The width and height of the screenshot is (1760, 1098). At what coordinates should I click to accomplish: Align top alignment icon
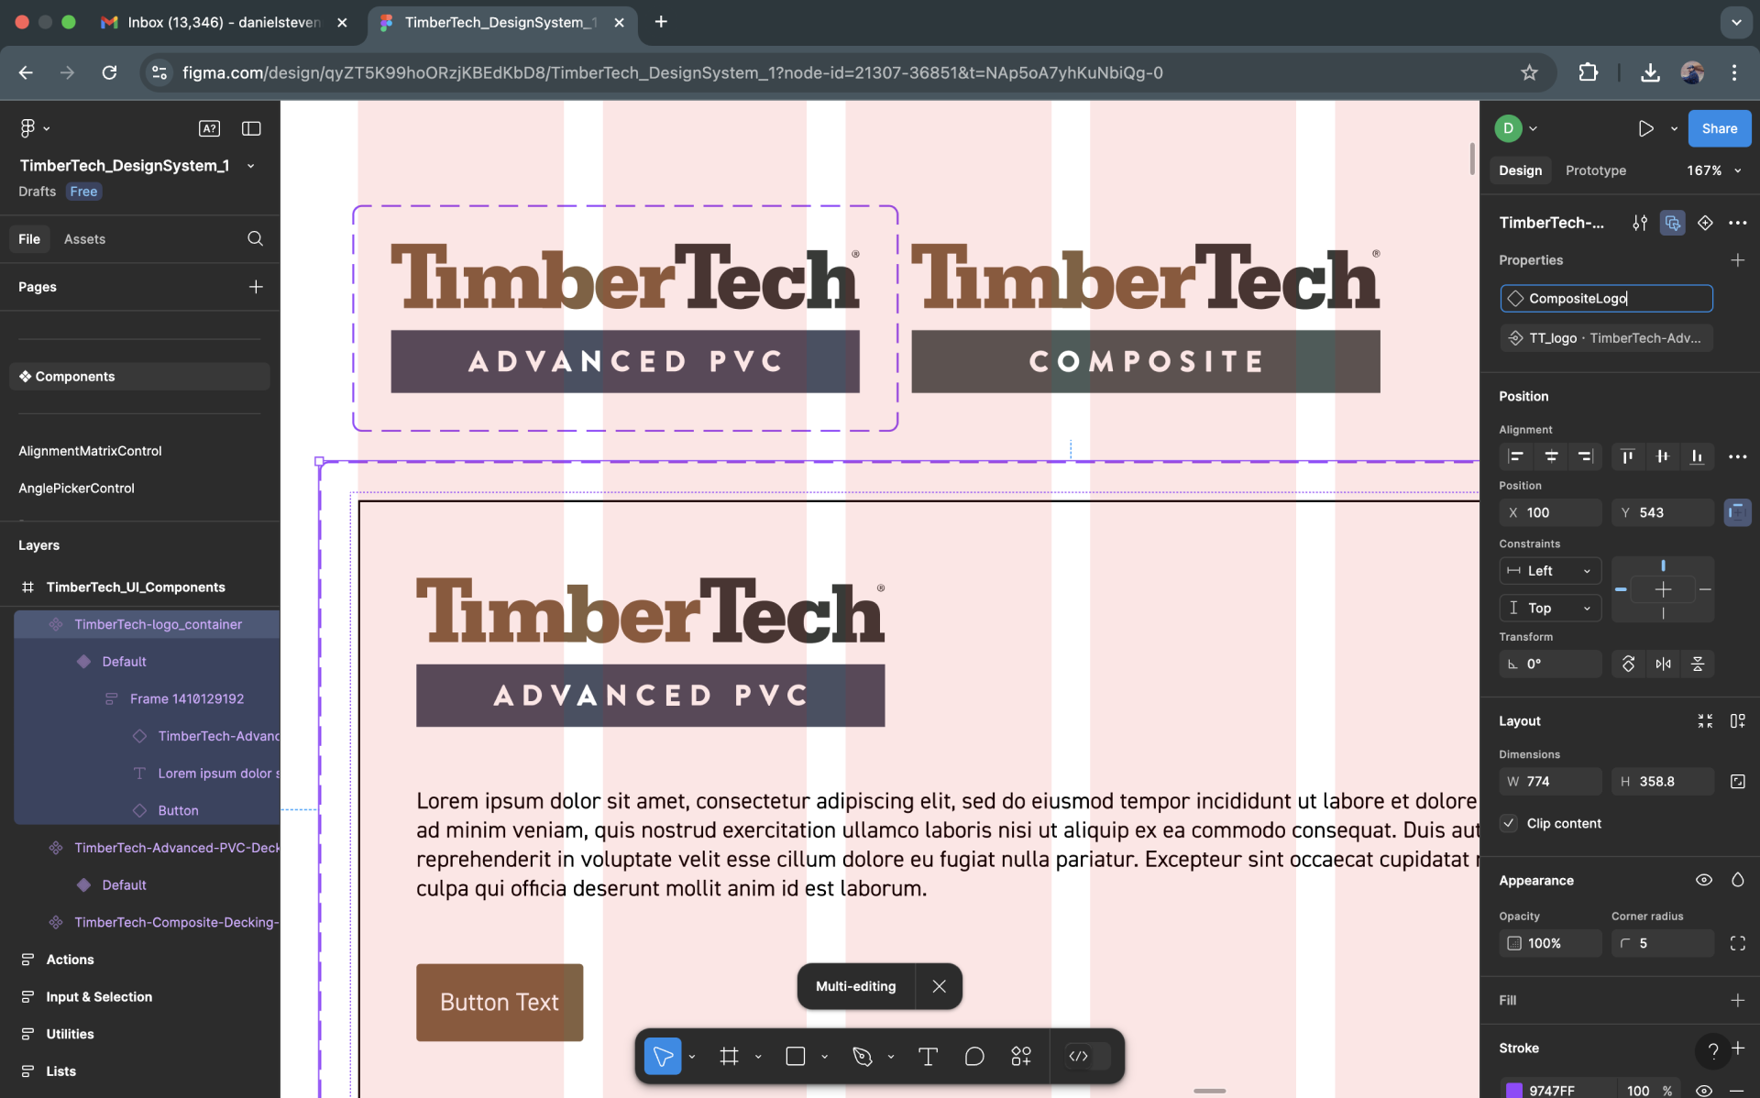point(1627,456)
